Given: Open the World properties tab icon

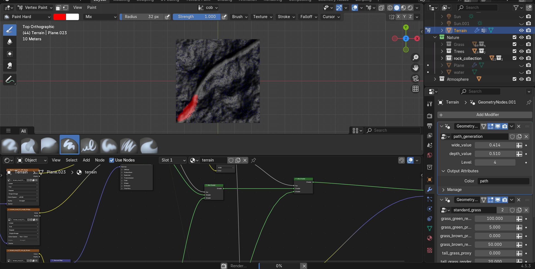Looking at the screenshot, I should (x=430, y=155).
